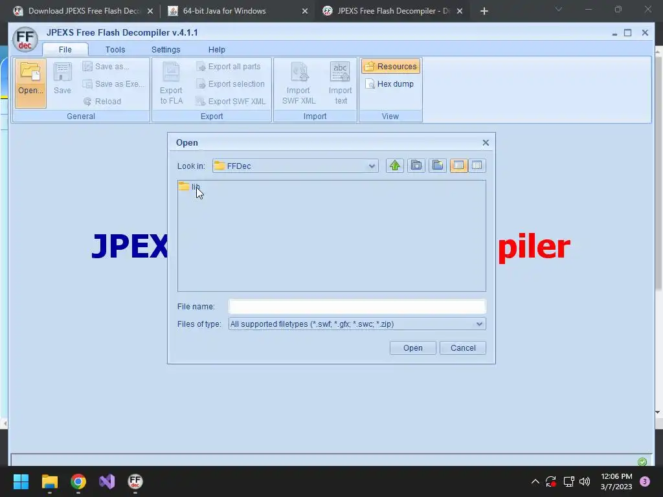Image resolution: width=663 pixels, height=497 pixels.
Task: Click Import text icon
Action: coord(341,83)
